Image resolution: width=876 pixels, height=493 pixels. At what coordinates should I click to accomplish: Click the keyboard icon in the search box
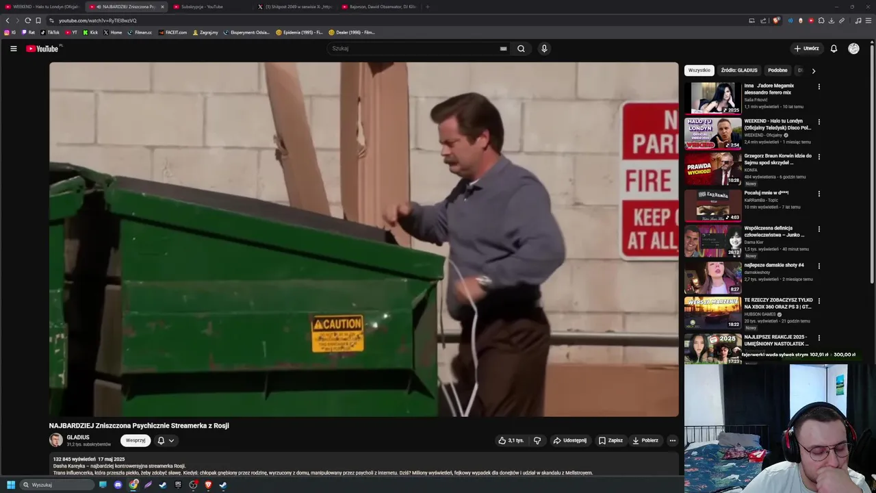503,49
